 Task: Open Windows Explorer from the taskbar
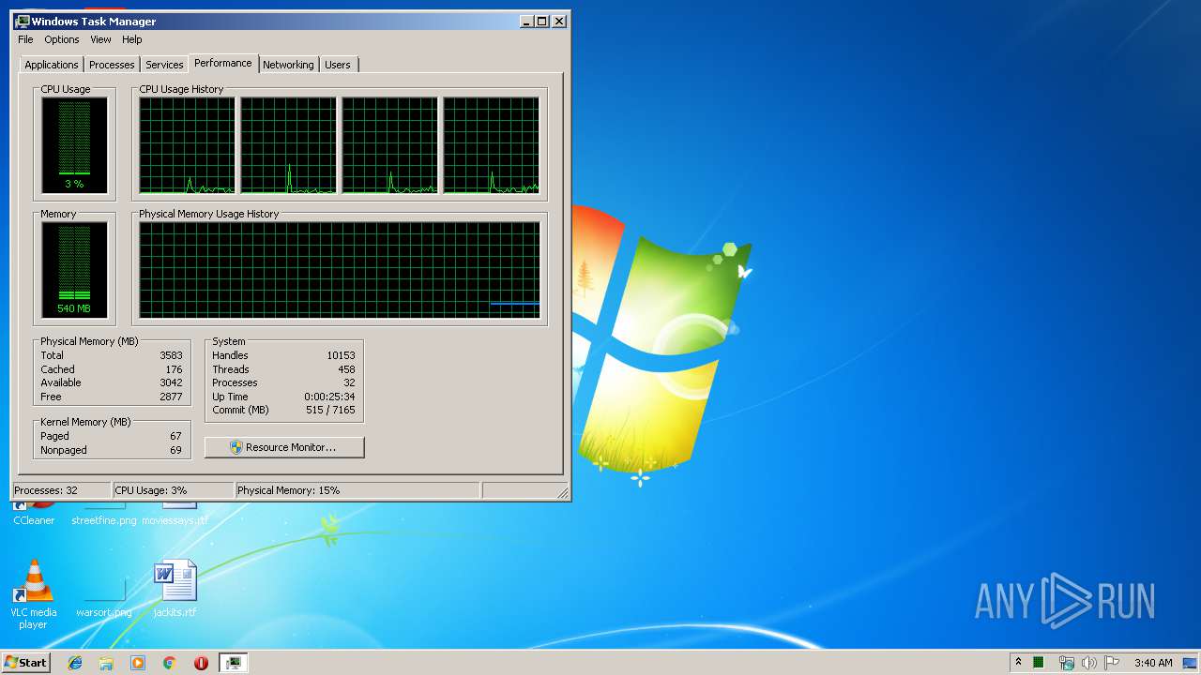click(106, 663)
